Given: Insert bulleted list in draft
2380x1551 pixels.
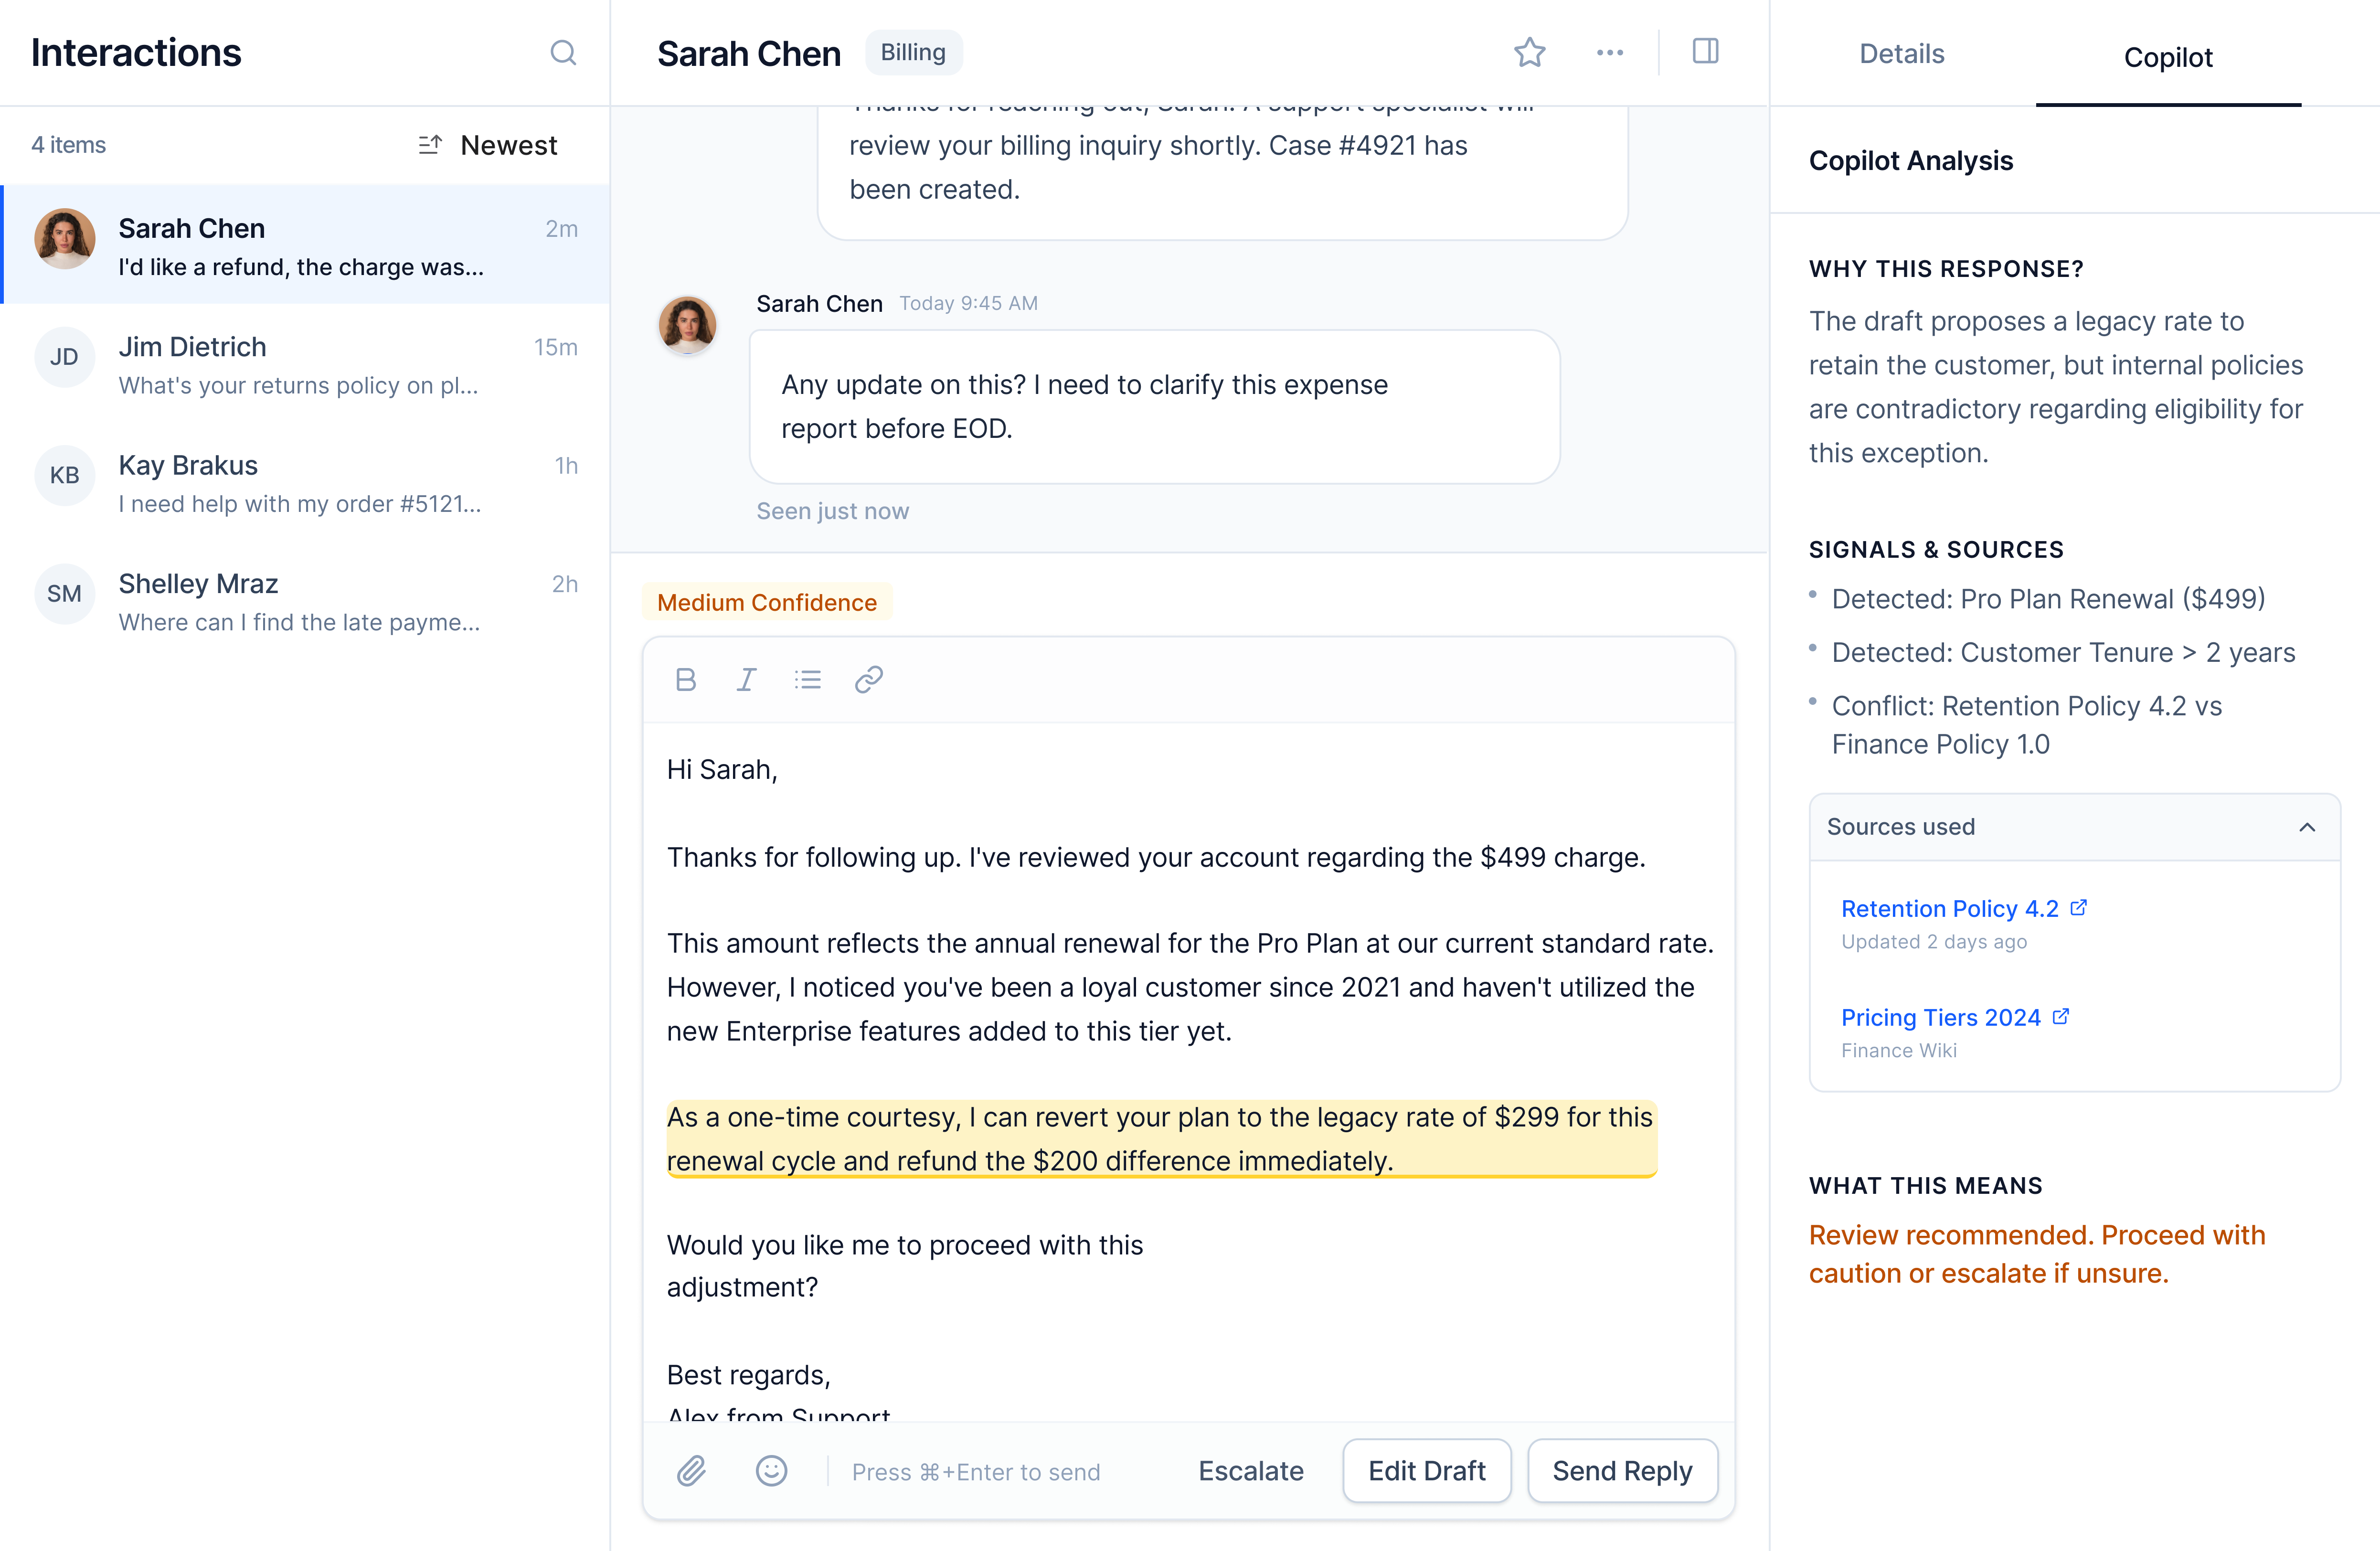Looking at the screenshot, I should click(x=808, y=680).
